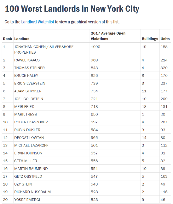Click Adam Stryker's violations value 734

pos(94,91)
